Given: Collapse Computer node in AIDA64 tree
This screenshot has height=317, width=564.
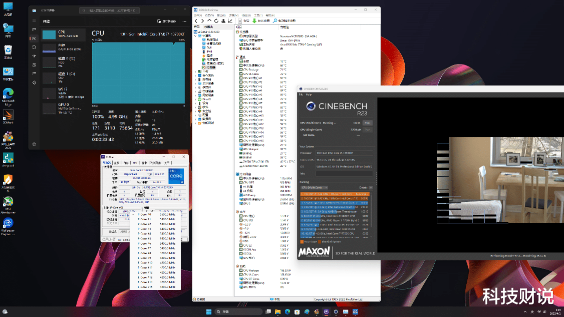Looking at the screenshot, I should pos(196,36).
